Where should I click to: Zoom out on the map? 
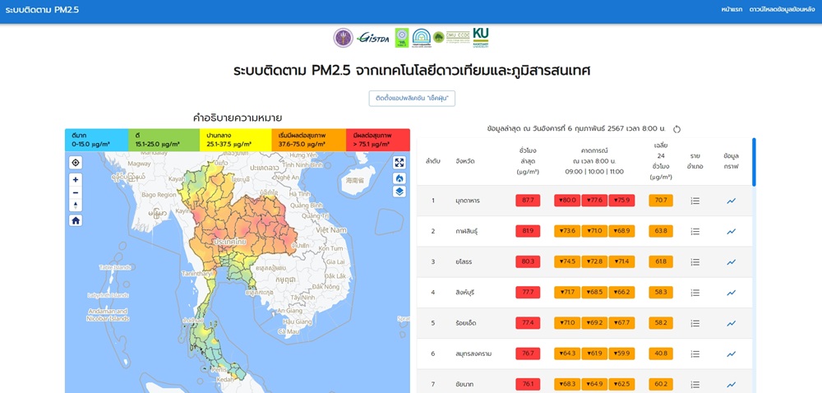click(x=76, y=192)
